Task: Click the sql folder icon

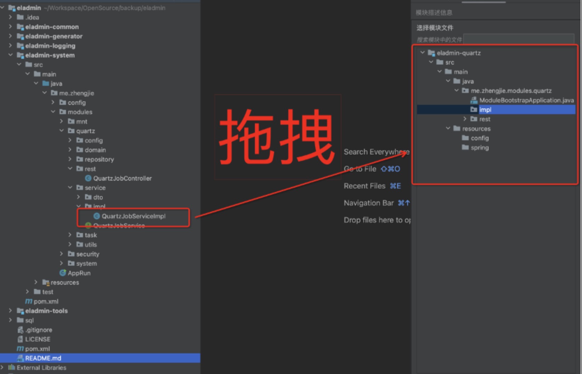Action: [x=20, y=320]
